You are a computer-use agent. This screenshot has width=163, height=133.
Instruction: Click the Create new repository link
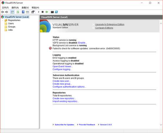click(64, 98)
